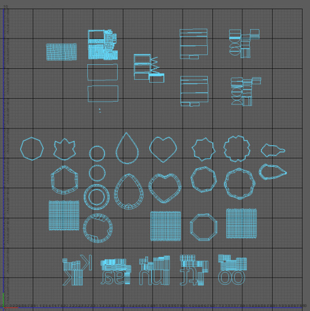The height and width of the screenshot is (311, 310).
Task: Pick the thick scalloped flower ring shell
Action: coord(239,184)
